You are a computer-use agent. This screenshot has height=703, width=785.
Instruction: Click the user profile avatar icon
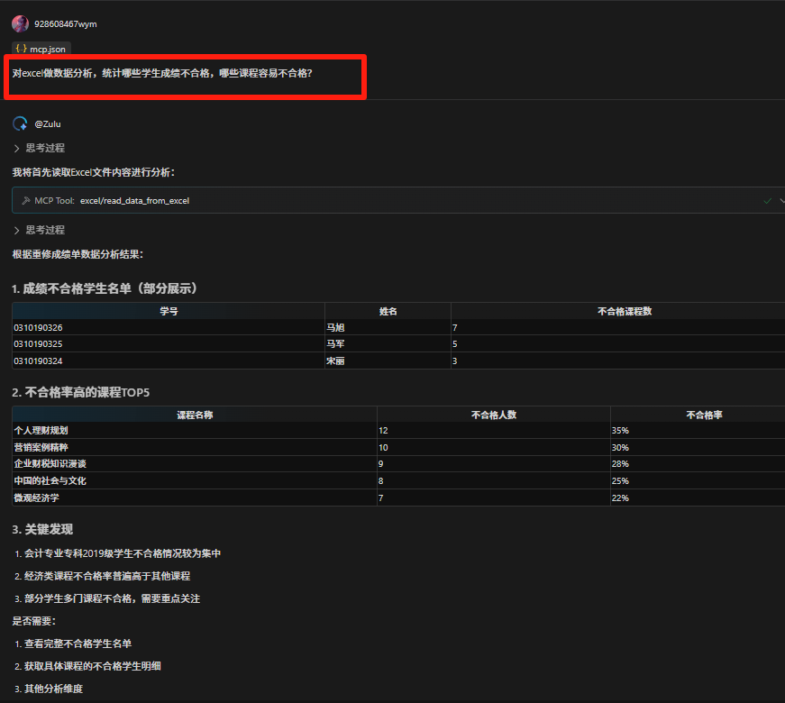(x=20, y=23)
